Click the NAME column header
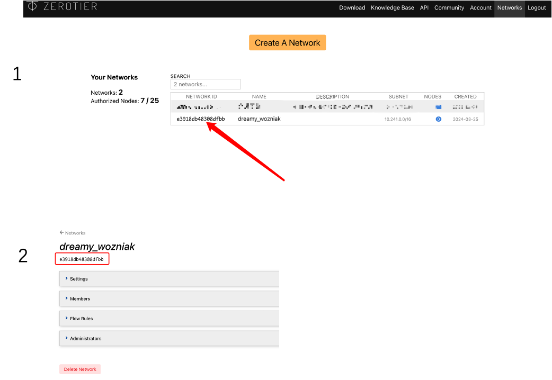 [x=259, y=96]
